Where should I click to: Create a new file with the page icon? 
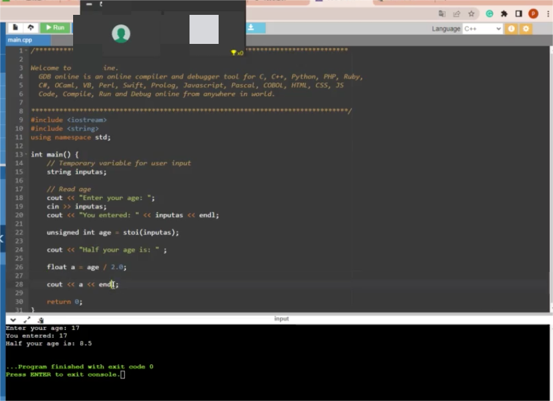16,28
